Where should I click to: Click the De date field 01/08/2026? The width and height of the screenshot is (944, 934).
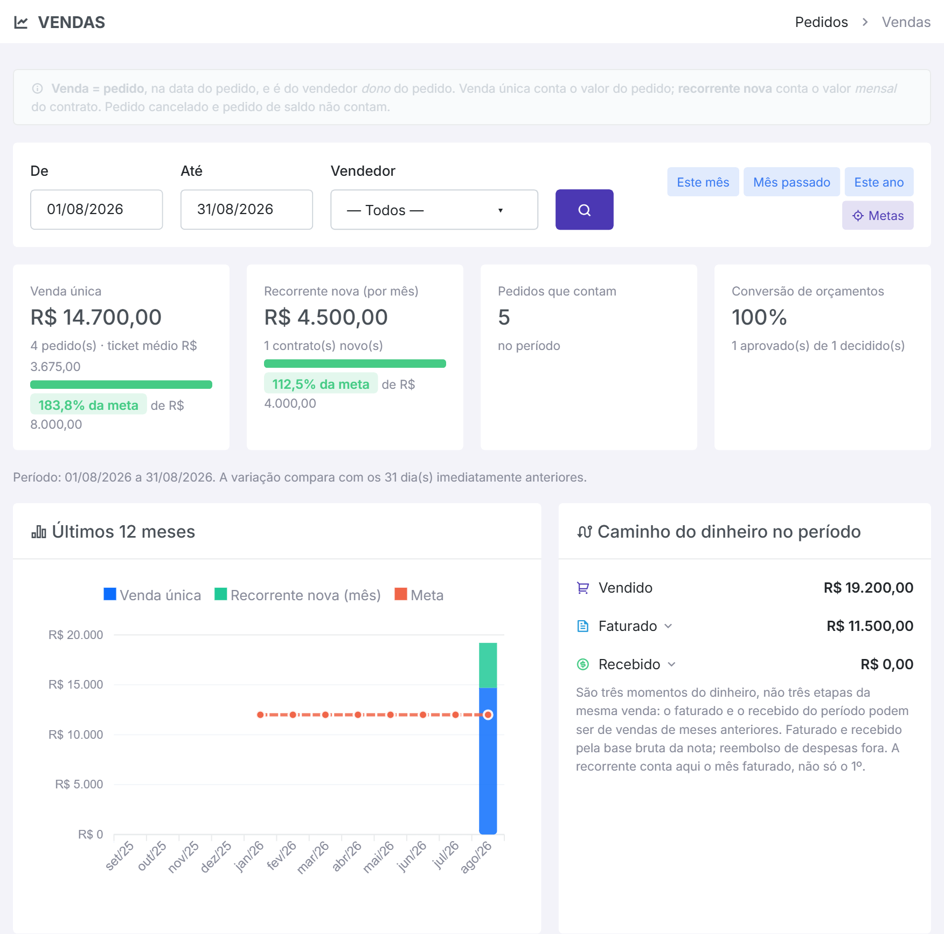tap(96, 210)
